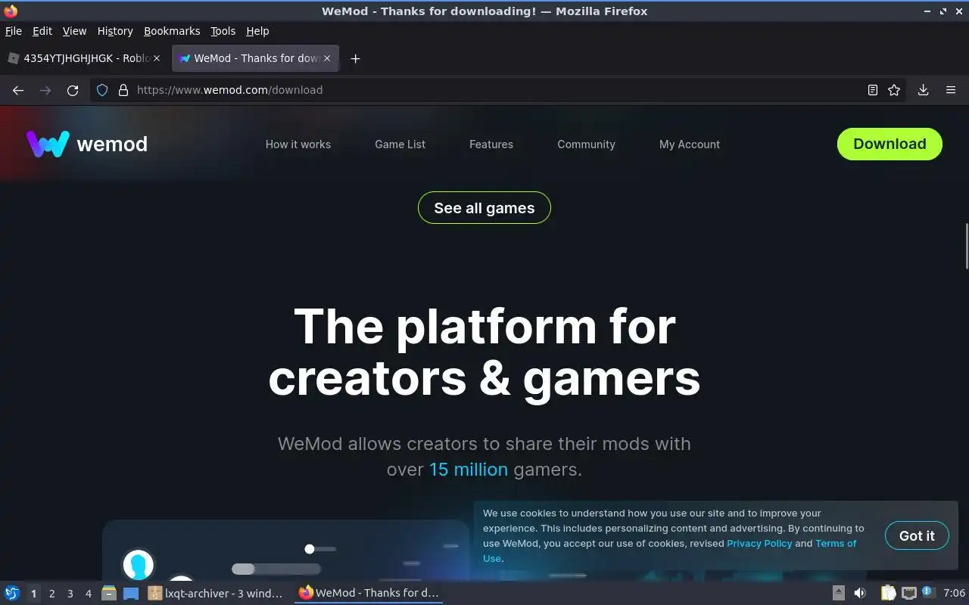Screen dimensions: 969x605
Task: Go back with the back arrow
Action: [18, 90]
